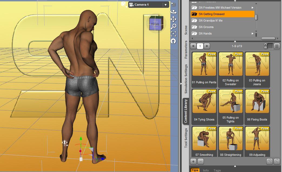Expand SN Freebies MM Michael Version arrow

(252, 8)
